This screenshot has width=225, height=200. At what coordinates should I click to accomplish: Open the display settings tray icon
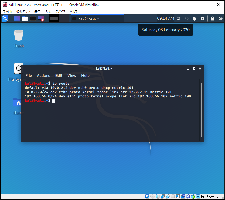point(178,18)
